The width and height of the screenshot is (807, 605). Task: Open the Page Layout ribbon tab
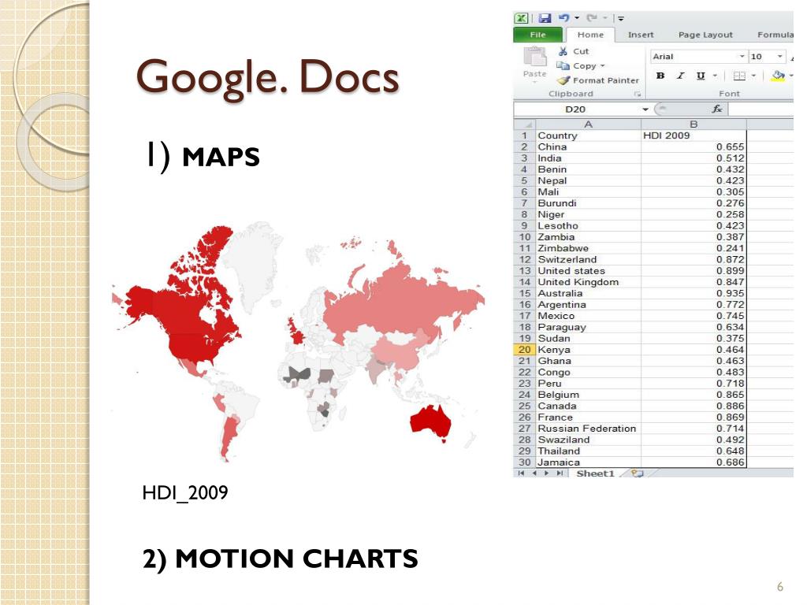705,35
